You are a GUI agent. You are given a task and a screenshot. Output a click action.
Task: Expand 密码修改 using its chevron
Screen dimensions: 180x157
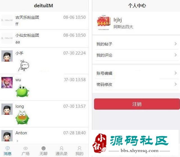click(176, 84)
